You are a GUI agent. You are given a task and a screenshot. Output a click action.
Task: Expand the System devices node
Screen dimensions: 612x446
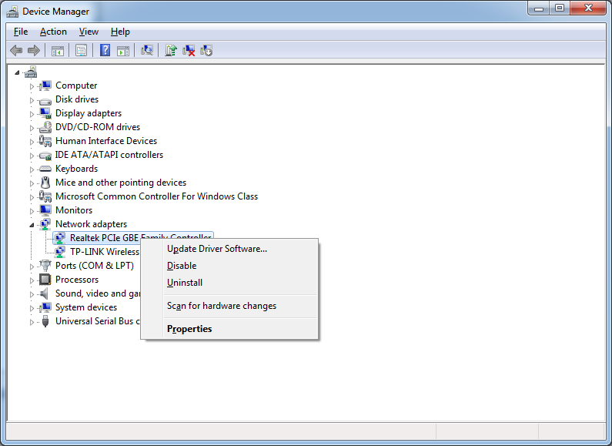coord(32,308)
